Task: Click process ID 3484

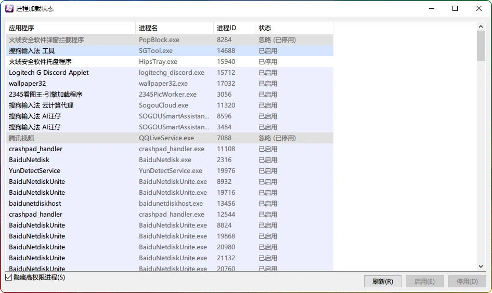Action: [x=224, y=127]
